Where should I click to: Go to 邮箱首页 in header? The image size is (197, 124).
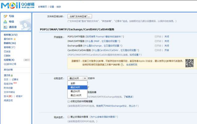pos(42,7)
